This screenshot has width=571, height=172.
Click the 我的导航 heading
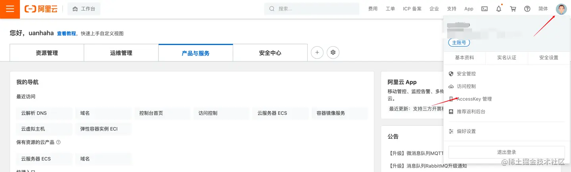click(x=27, y=82)
